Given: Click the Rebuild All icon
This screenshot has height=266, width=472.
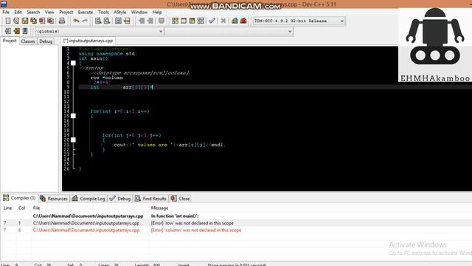Looking at the screenshot, I should pyautogui.click(x=201, y=21).
